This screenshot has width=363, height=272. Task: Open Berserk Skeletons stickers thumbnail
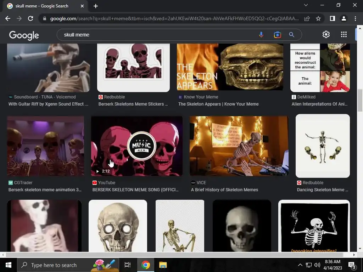pyautogui.click(x=133, y=68)
